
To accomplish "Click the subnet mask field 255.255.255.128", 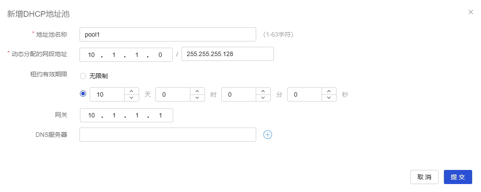I will pos(227,54).
